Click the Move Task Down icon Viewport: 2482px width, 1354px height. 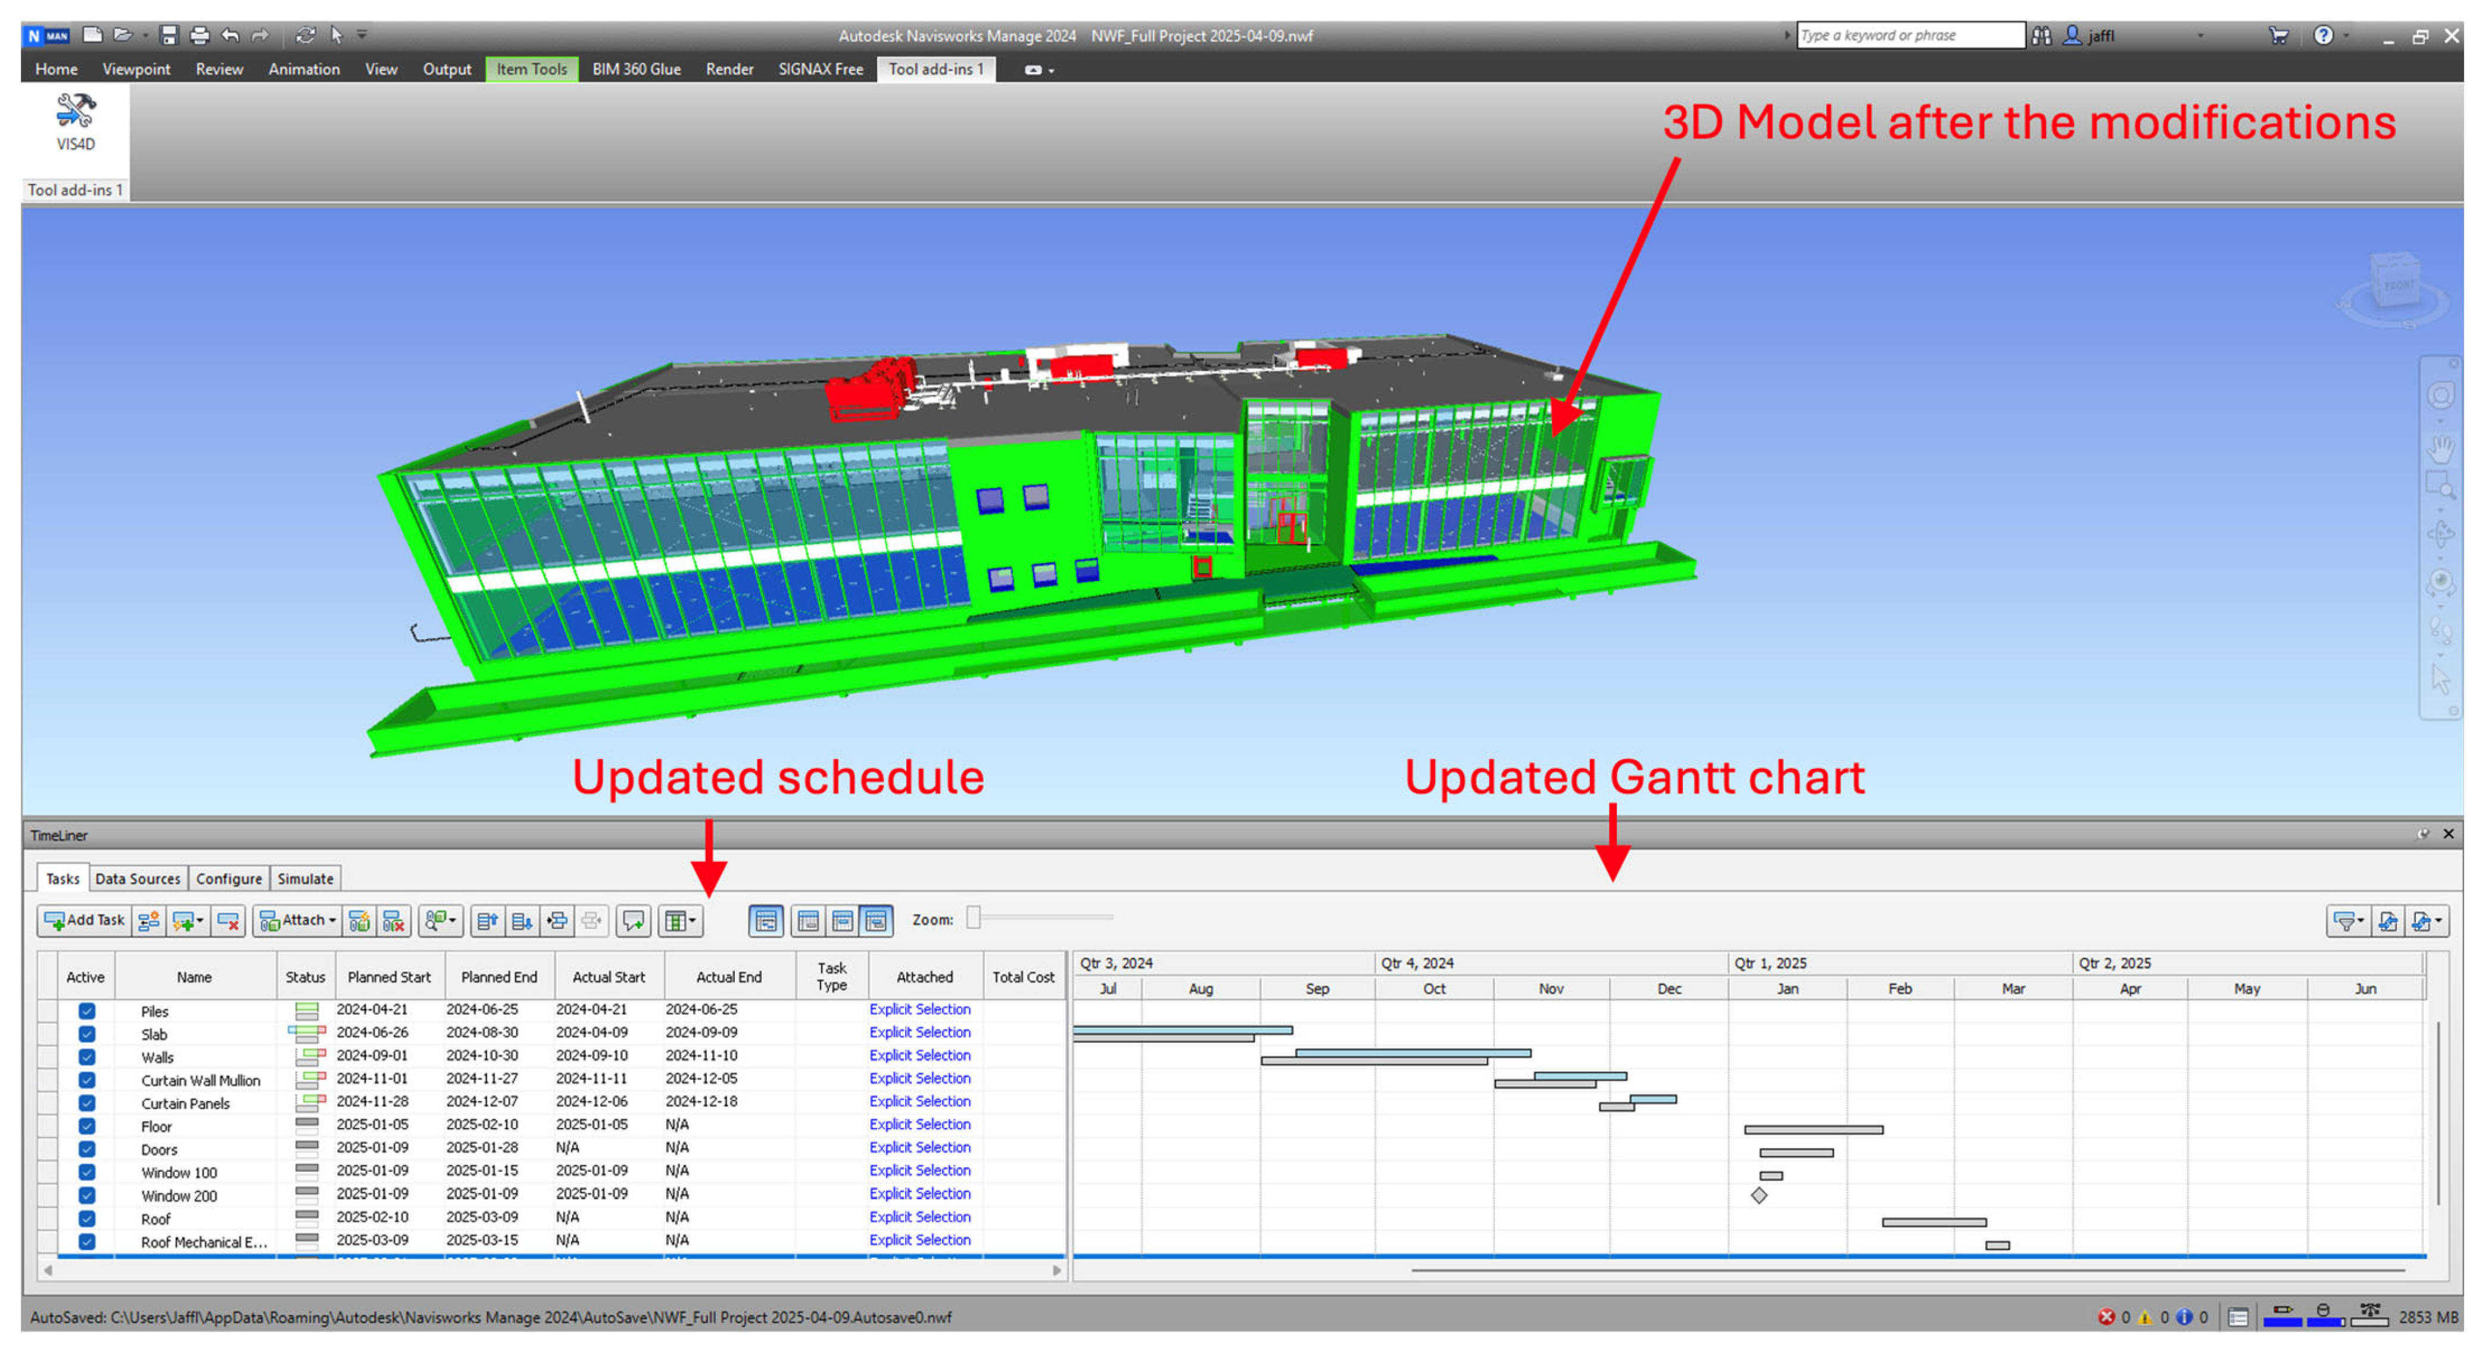pos(522,921)
